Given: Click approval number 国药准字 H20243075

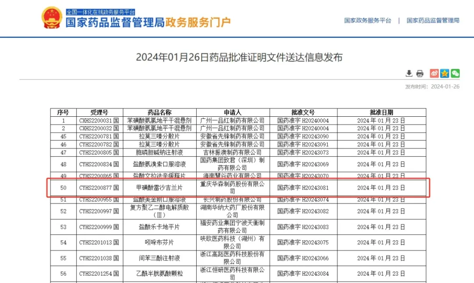Looking at the screenshot, I should pyautogui.click(x=303, y=243).
